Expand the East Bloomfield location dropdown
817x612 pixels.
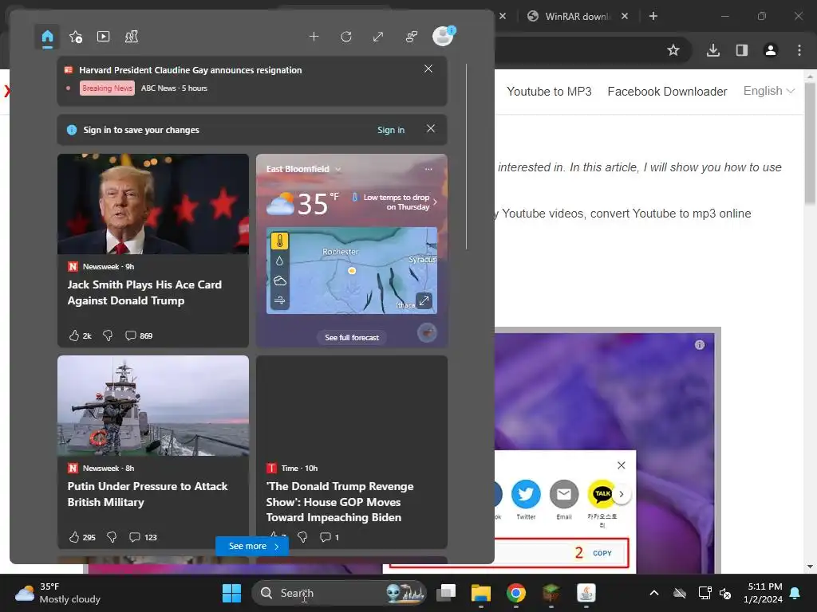click(337, 169)
